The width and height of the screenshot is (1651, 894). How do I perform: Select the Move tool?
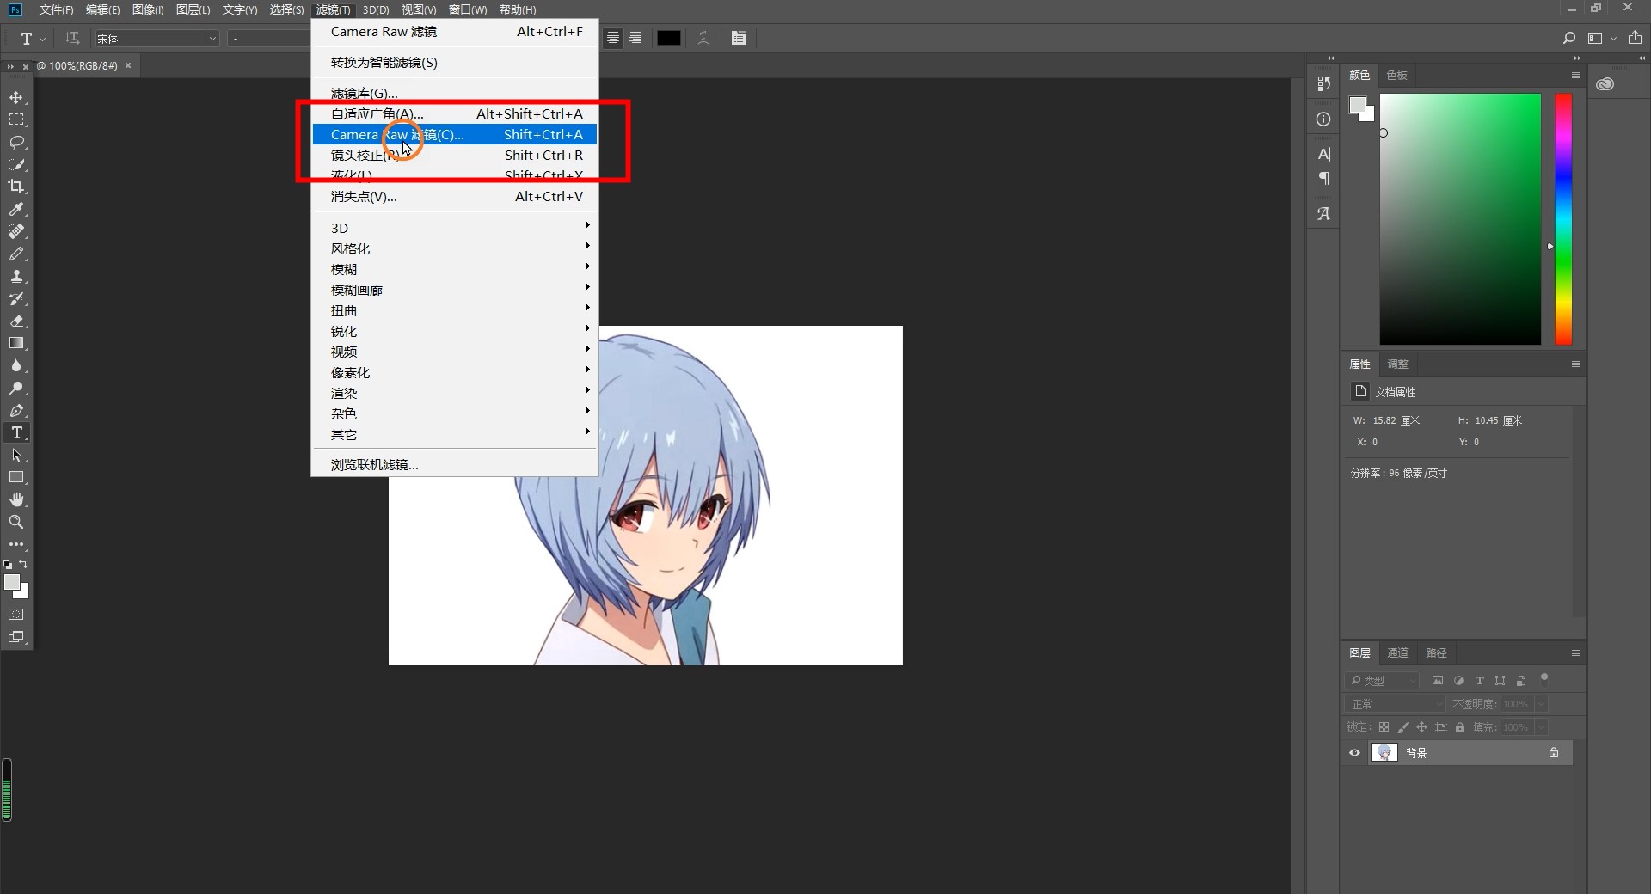tap(16, 97)
